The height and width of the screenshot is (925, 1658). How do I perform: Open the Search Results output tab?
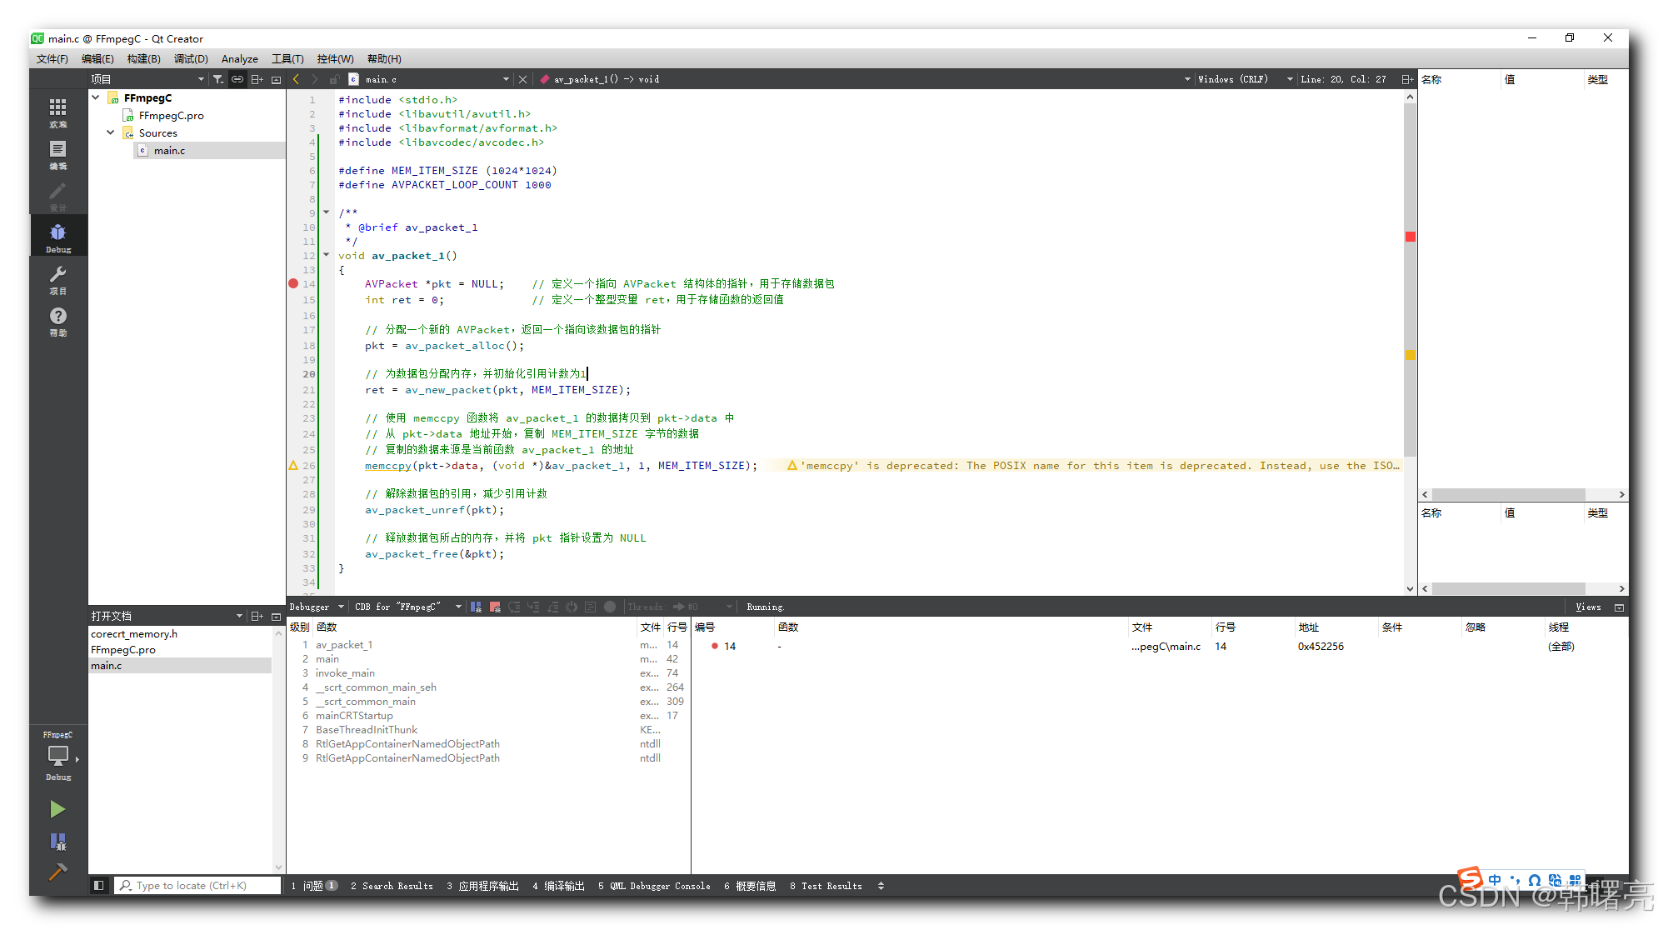point(392,886)
